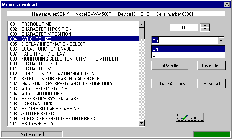The height and width of the screenshot is (139, 232).
Task: Click Device ID:NONE header text
Action: coord(134,14)
